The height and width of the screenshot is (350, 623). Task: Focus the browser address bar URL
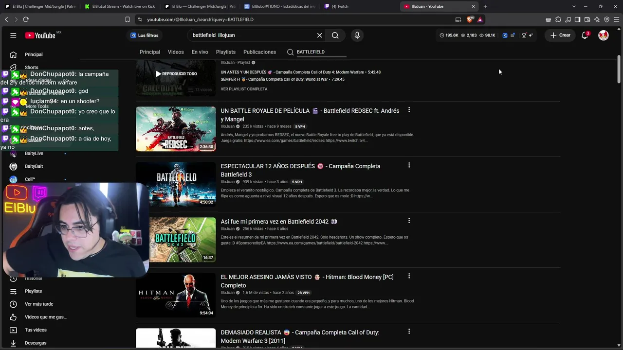point(200,19)
